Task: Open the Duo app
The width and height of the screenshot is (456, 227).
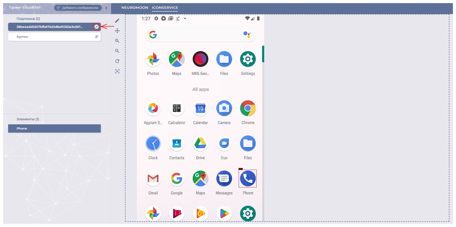Action: point(224,144)
